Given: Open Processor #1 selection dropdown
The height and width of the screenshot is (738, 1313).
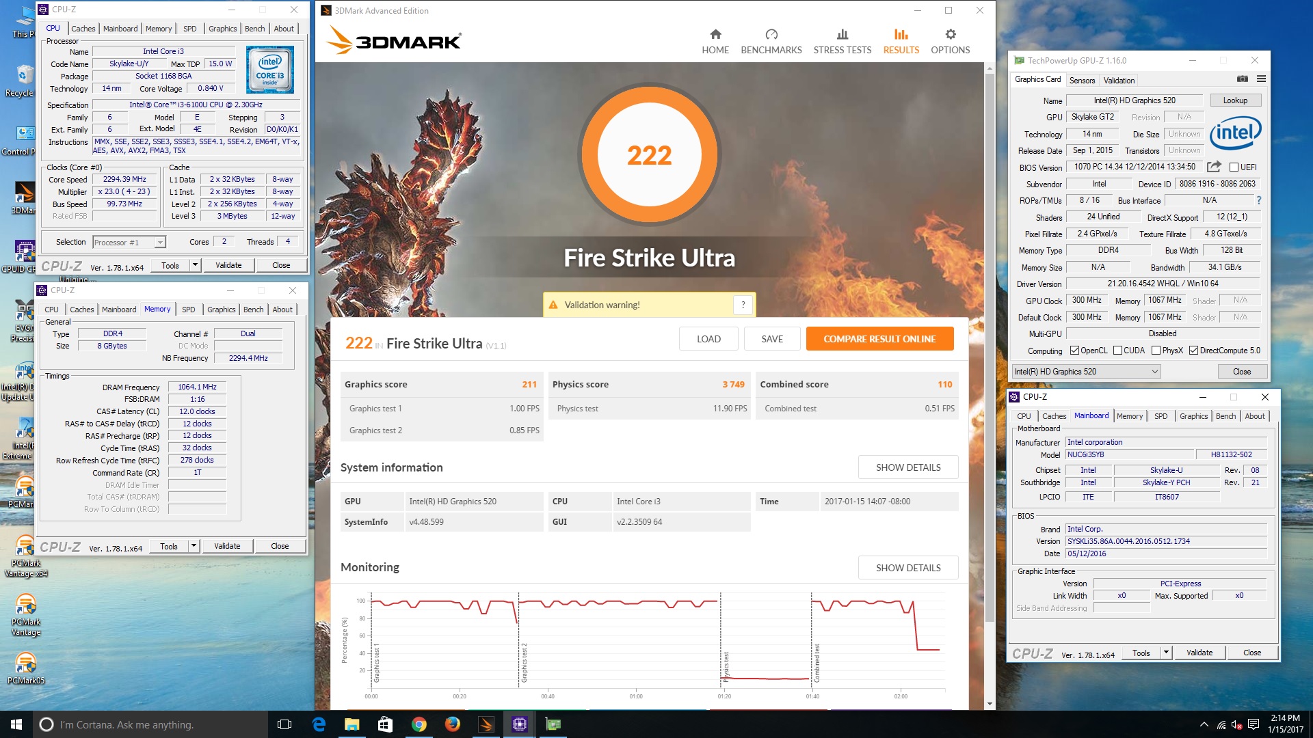Looking at the screenshot, I should [129, 242].
